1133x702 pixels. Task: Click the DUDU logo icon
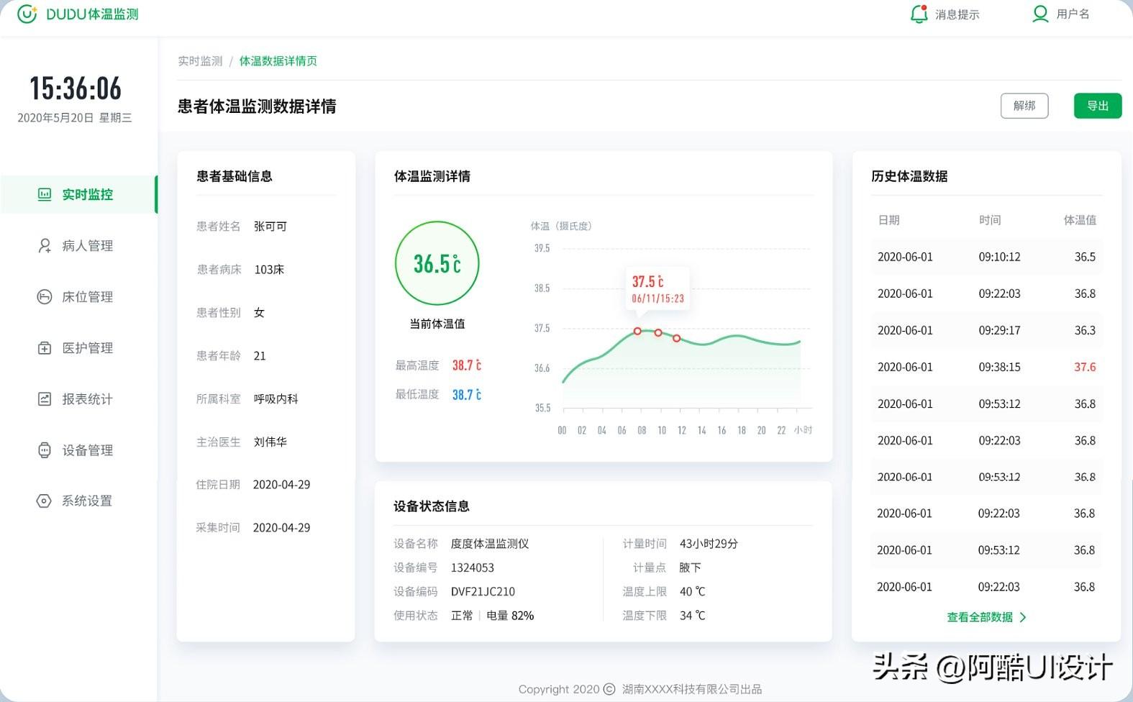[27, 14]
